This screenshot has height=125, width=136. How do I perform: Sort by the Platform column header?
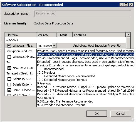point(21,35)
